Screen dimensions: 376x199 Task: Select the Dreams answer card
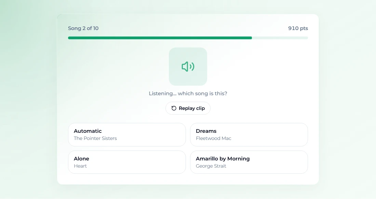[249, 134]
